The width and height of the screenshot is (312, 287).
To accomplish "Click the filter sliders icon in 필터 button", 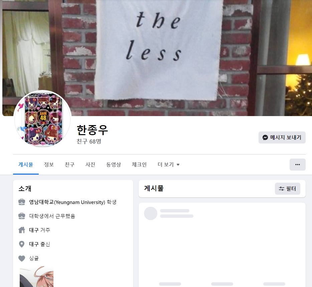I will coord(281,189).
